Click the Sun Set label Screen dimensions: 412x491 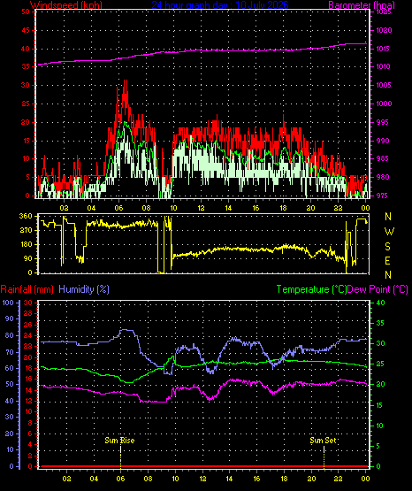coord(323,441)
